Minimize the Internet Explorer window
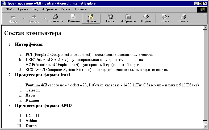 pos(196,3)
